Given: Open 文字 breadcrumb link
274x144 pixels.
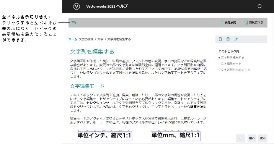Looking at the screenshot, I should 100,39.
